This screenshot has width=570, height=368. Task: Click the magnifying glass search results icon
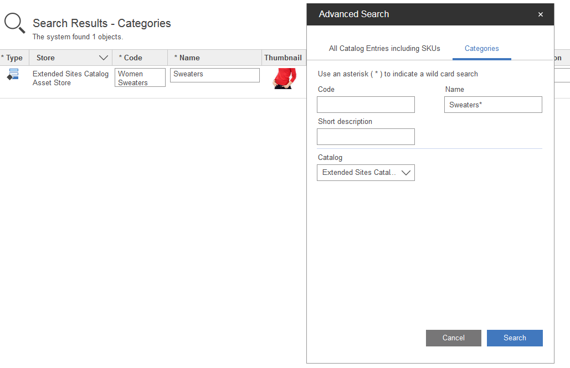pos(14,23)
